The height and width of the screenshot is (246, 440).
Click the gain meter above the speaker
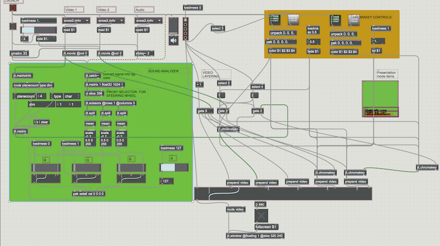click(x=175, y=26)
